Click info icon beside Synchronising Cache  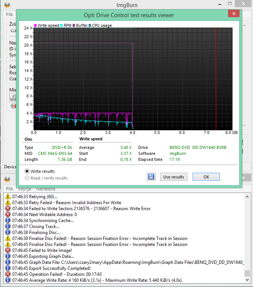(x=8, y=220)
